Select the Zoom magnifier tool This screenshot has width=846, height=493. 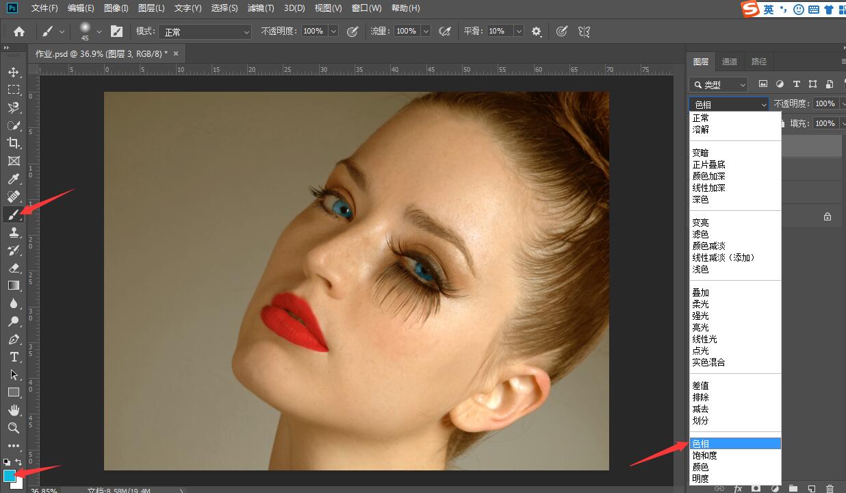[x=14, y=428]
